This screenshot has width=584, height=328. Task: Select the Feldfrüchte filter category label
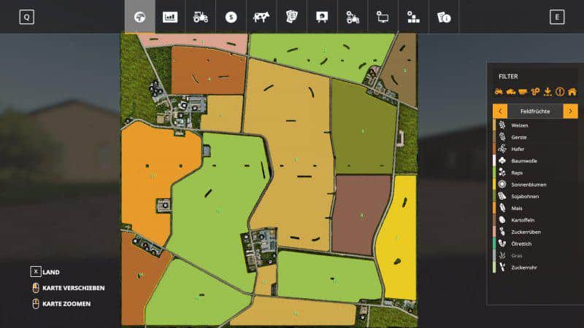pyautogui.click(x=535, y=111)
